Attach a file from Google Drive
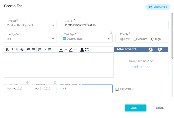 (x=151, y=49)
